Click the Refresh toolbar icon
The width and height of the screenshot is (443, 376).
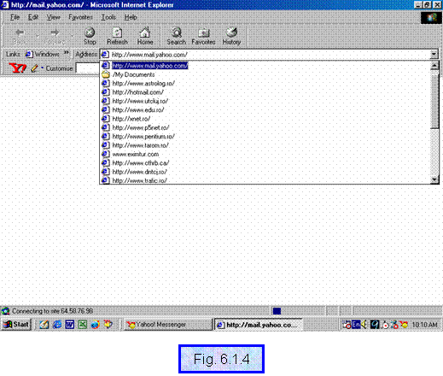coord(117,32)
